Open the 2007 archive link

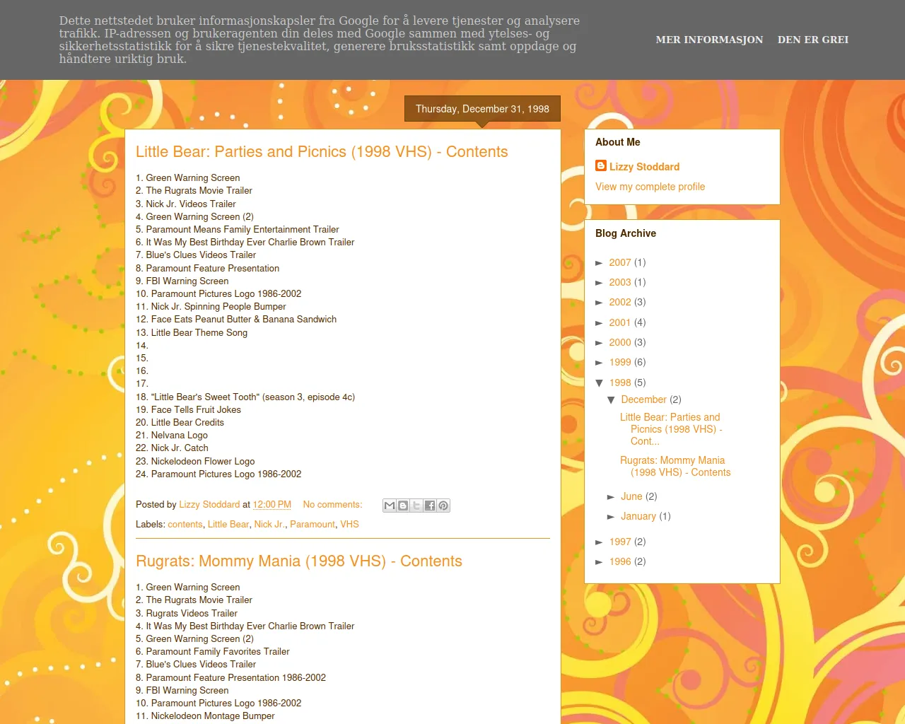point(620,263)
